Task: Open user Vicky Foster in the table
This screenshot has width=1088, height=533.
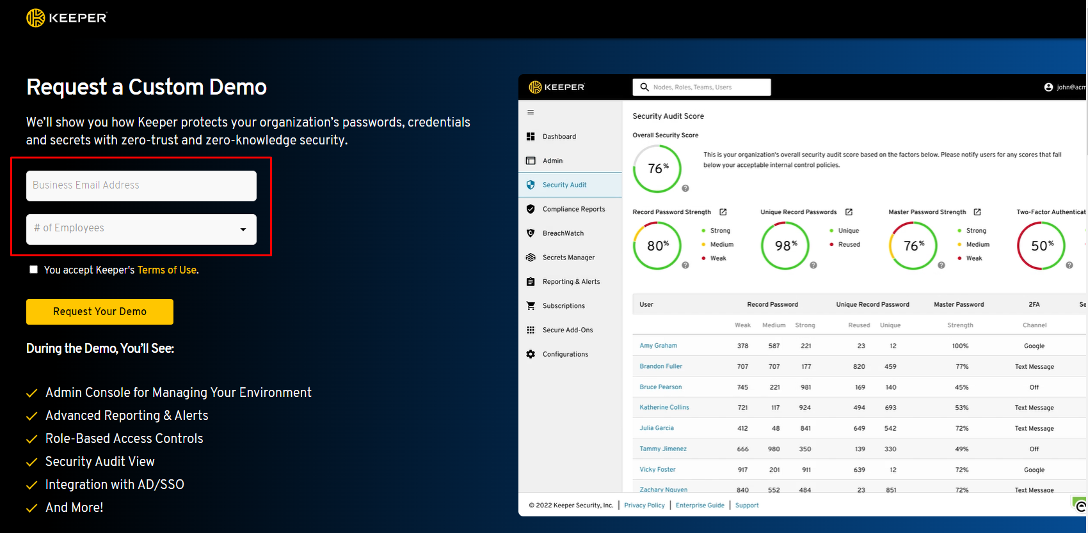Action: point(657,469)
